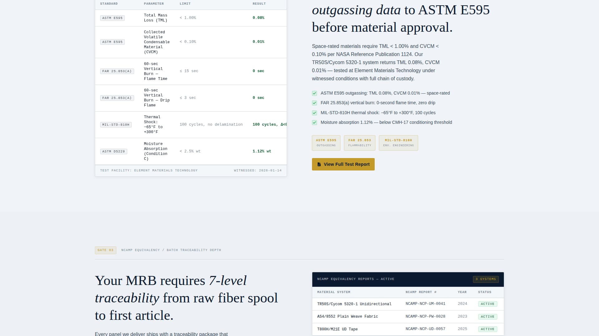The image size is (599, 336).
Task: Open the ASTM E595 Outgassing card
Action: (x=326, y=143)
